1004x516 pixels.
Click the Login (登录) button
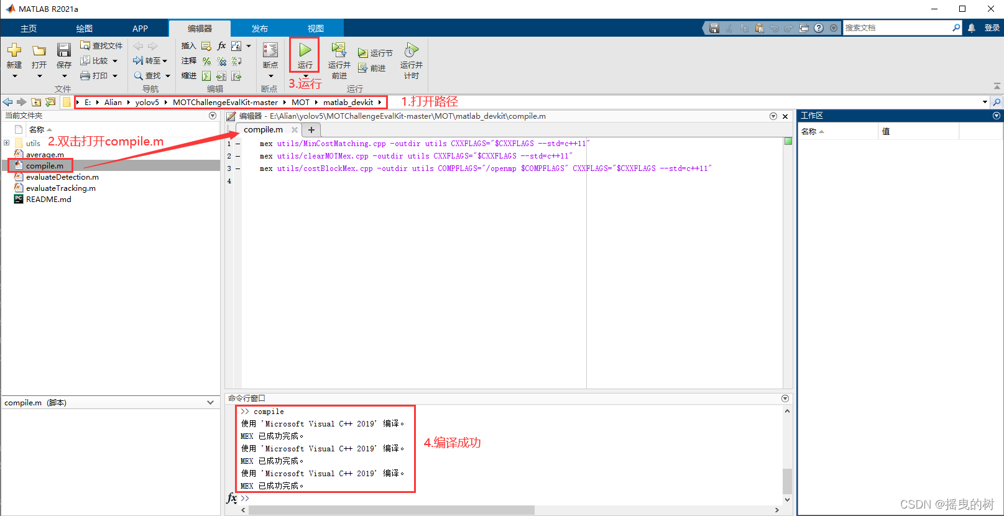(992, 28)
